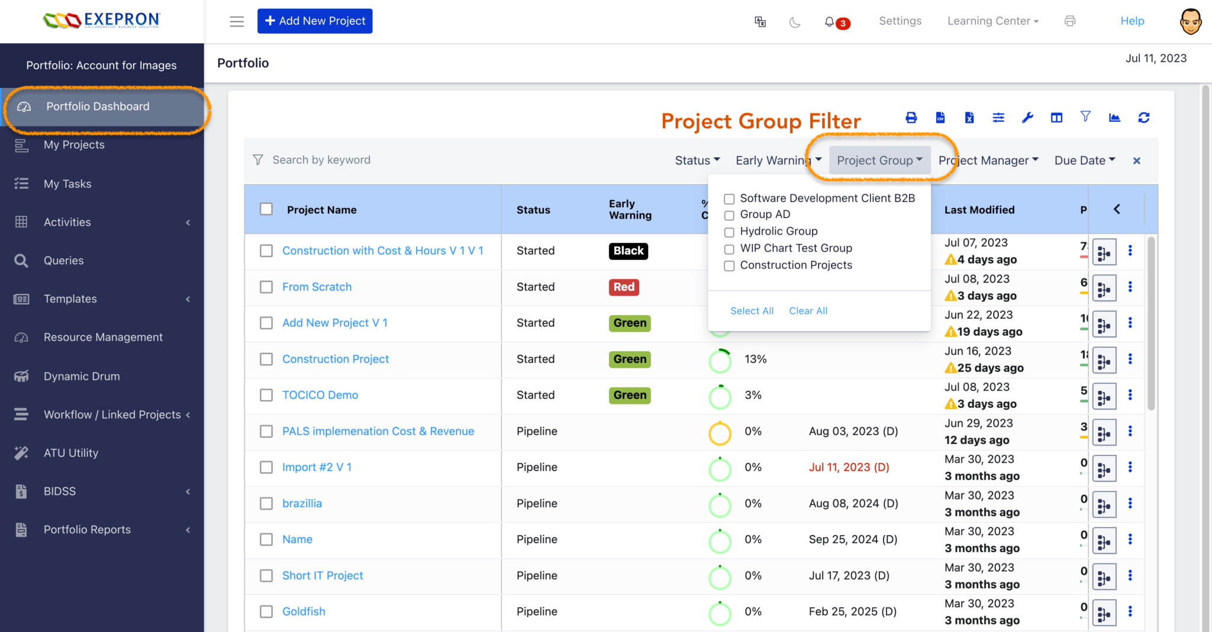This screenshot has width=1212, height=632.
Task: Click the print icon above the portfolio table
Action: tap(911, 117)
